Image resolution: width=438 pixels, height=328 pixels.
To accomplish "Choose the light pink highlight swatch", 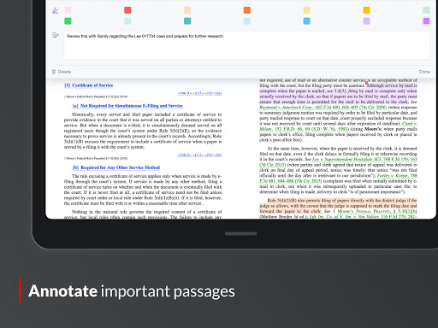I will pyautogui.click(x=68, y=10).
